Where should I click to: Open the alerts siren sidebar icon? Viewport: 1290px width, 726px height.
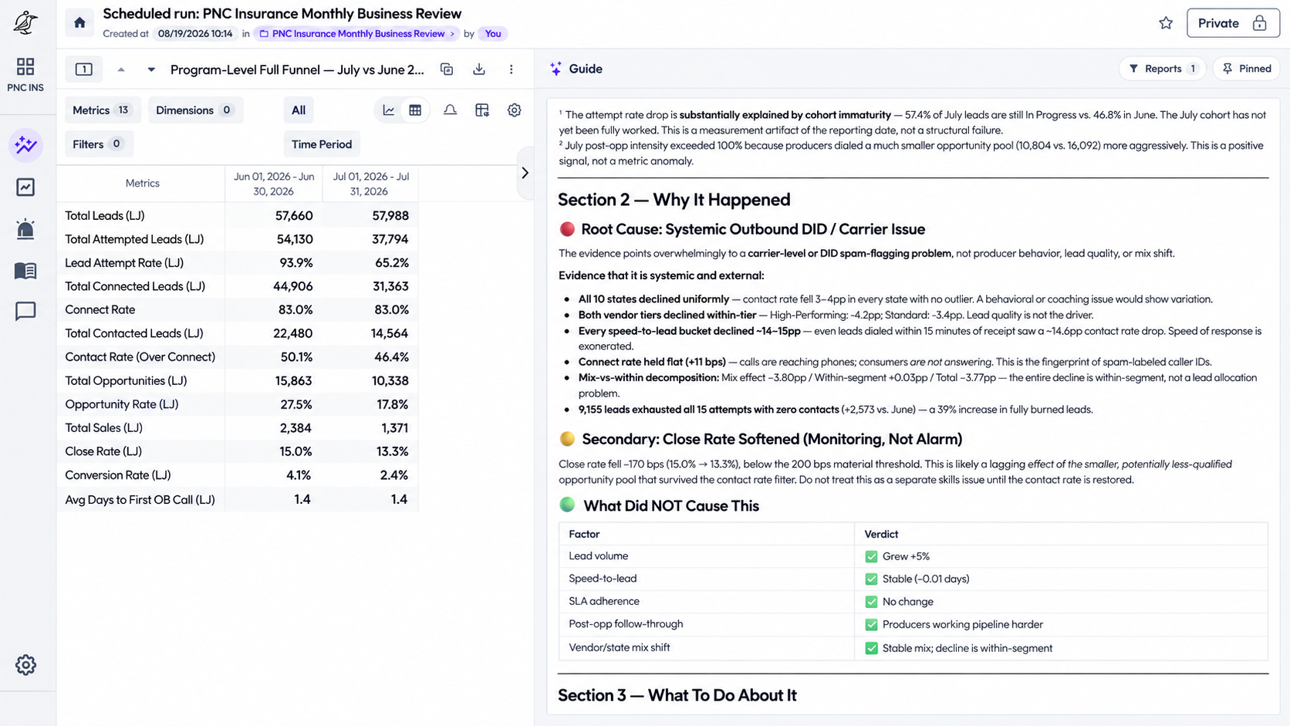coord(25,228)
